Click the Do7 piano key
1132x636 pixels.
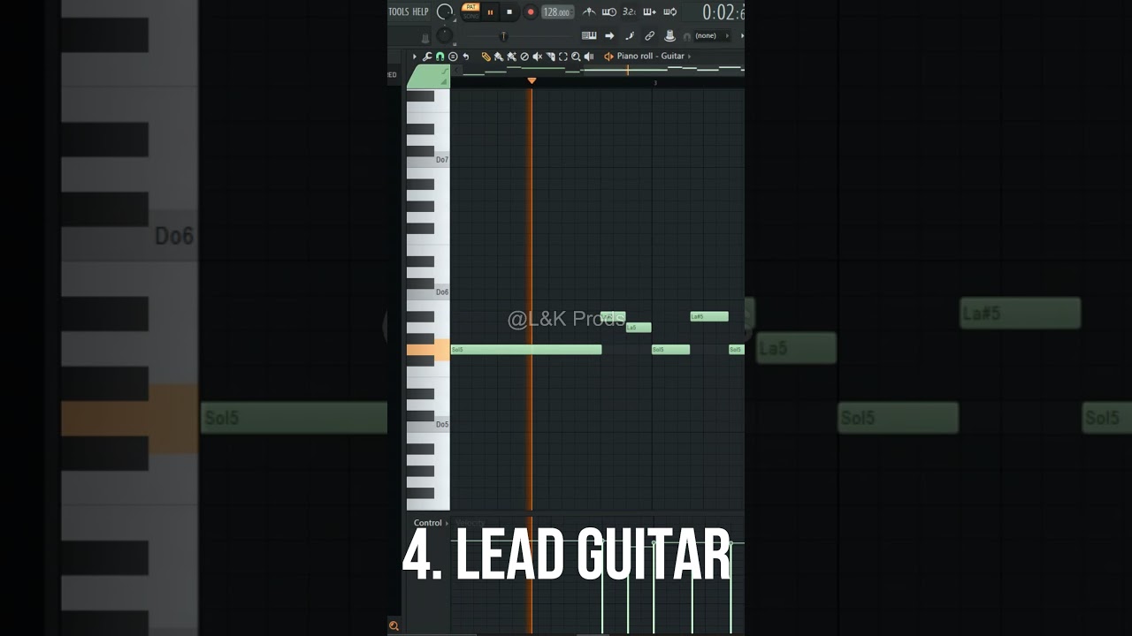coord(428,162)
